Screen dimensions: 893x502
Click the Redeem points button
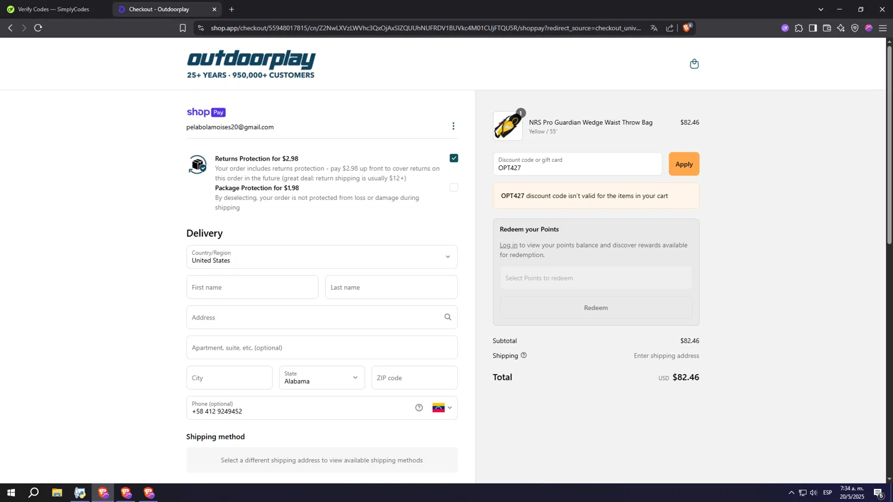[596, 308]
